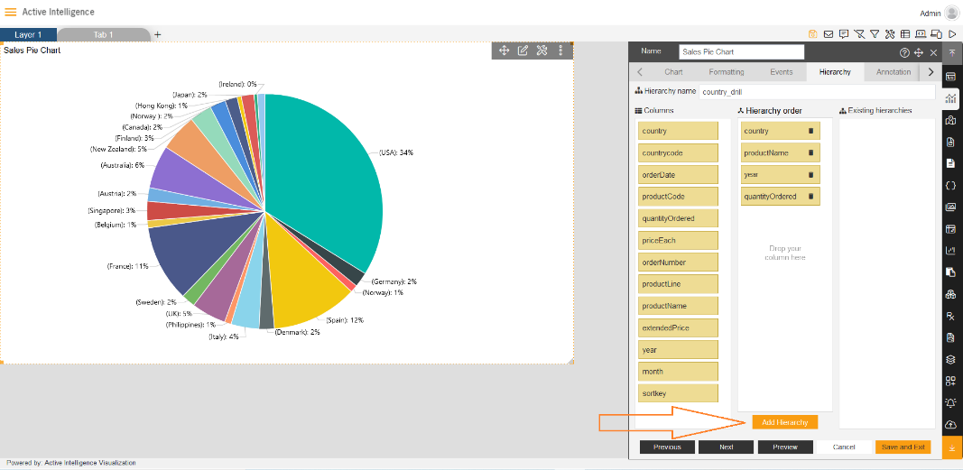Click the move icon on chart widget

pos(505,51)
